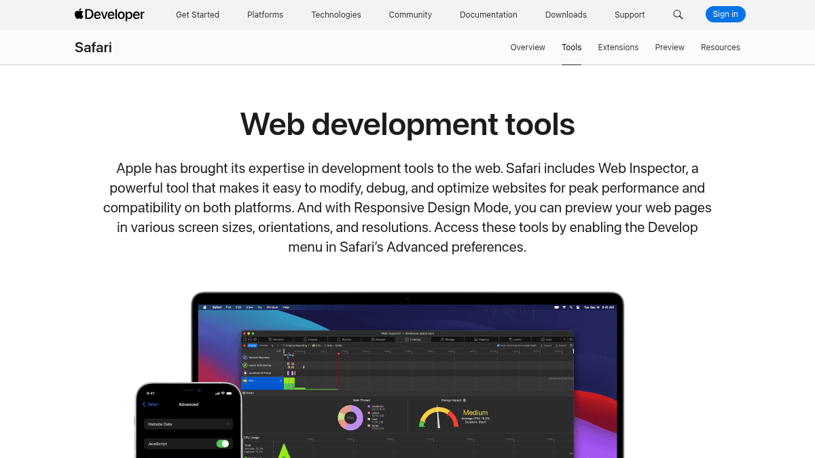Click the blue Sign in button
815x458 pixels.
point(725,14)
